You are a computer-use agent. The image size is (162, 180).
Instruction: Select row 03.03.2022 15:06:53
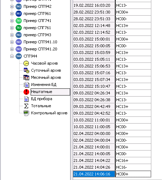pos(112,66)
